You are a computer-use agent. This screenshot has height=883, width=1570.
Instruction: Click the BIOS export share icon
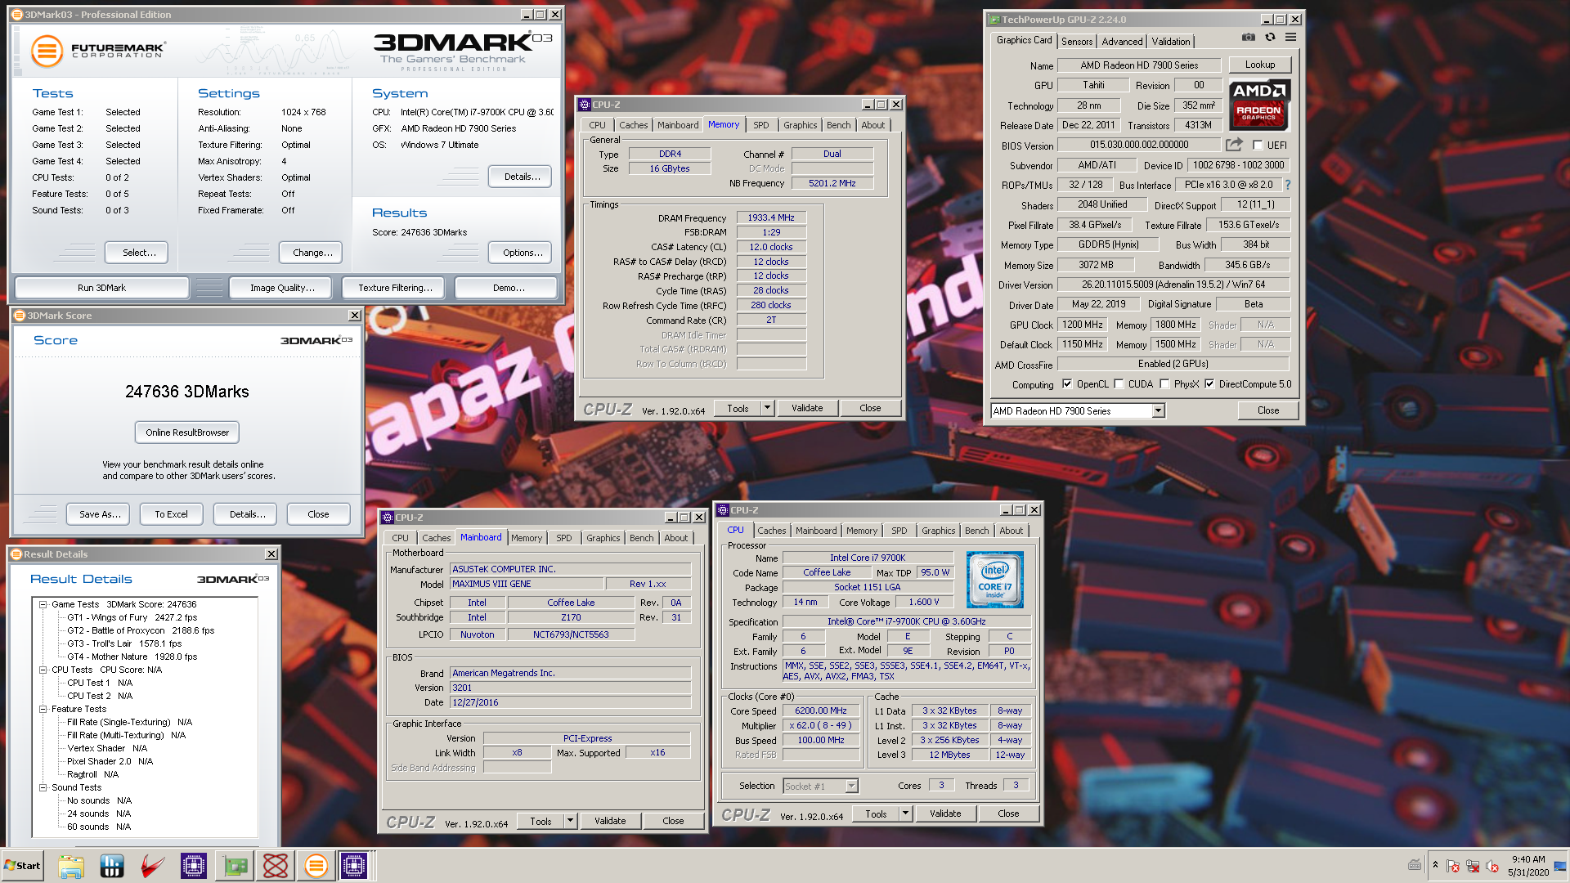click(1234, 145)
